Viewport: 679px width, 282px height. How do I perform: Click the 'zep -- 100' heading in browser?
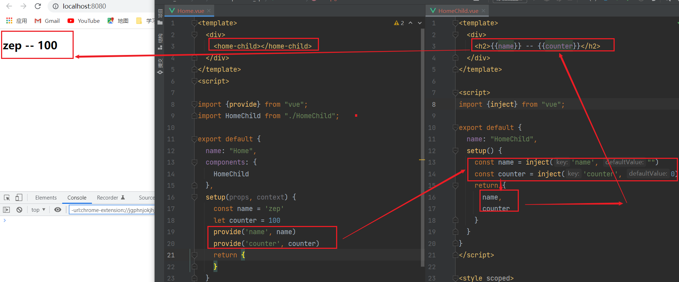point(30,45)
